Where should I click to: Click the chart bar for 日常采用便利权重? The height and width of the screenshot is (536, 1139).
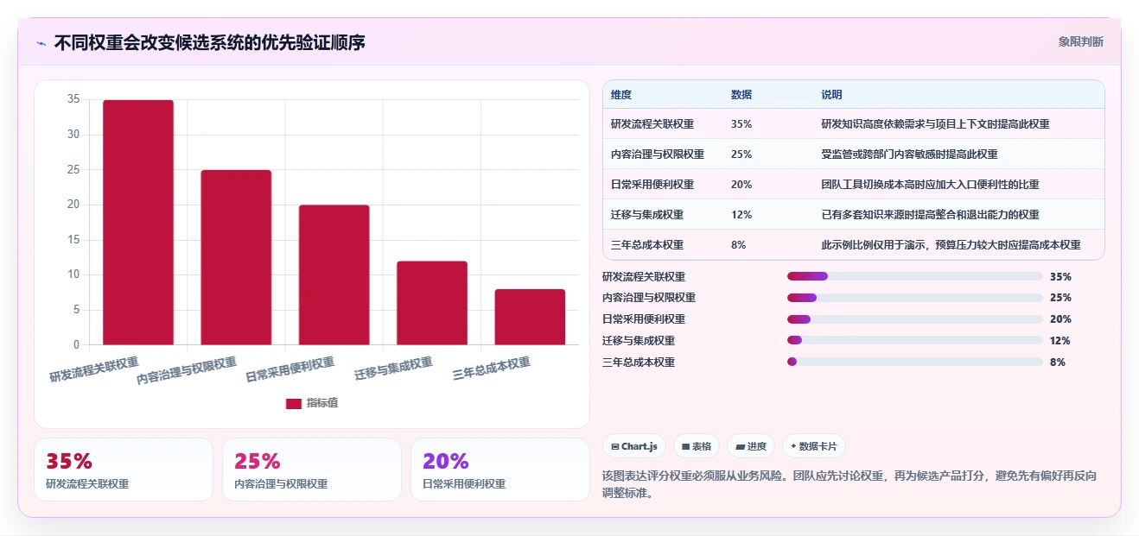click(334, 275)
